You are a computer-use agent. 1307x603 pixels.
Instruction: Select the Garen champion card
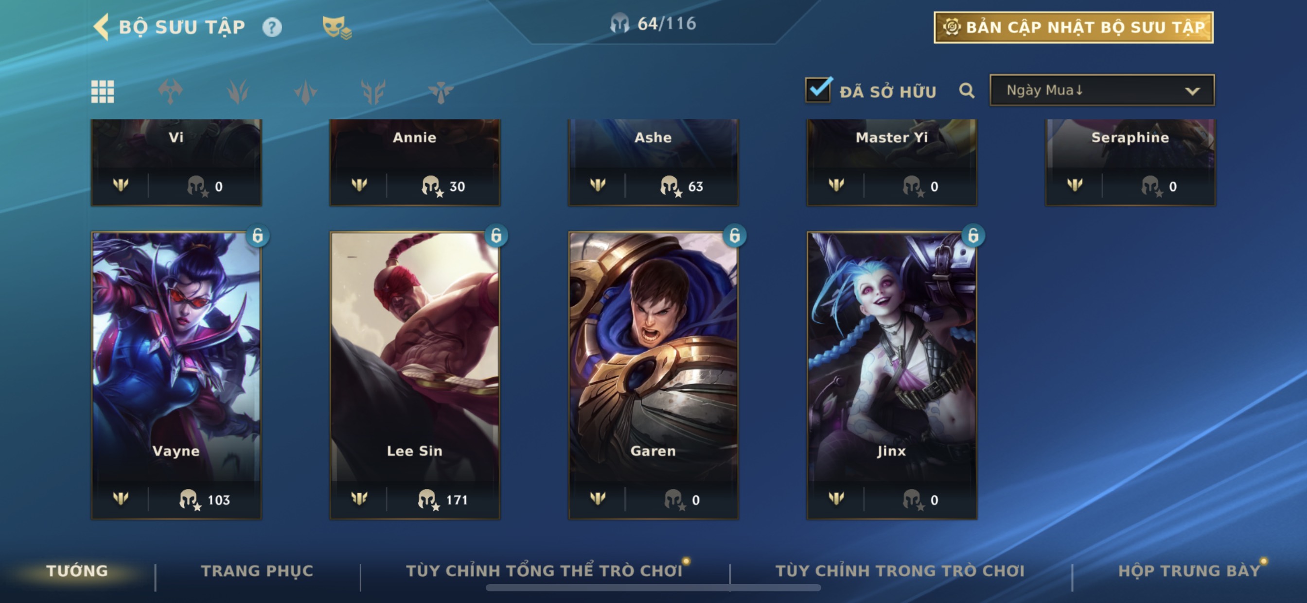[x=653, y=375]
